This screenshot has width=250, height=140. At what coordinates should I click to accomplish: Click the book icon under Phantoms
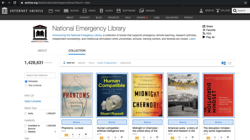tap(66, 135)
